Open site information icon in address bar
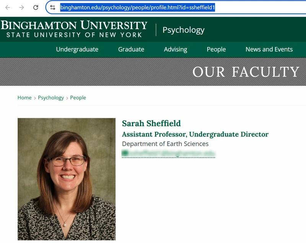 [53, 8]
